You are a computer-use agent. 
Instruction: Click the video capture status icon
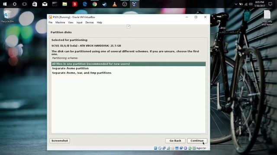point(181,148)
